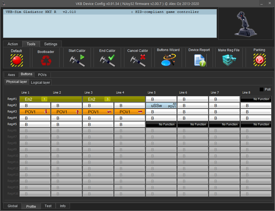Select the B cell at Reg#4 Line 1

click(35, 118)
